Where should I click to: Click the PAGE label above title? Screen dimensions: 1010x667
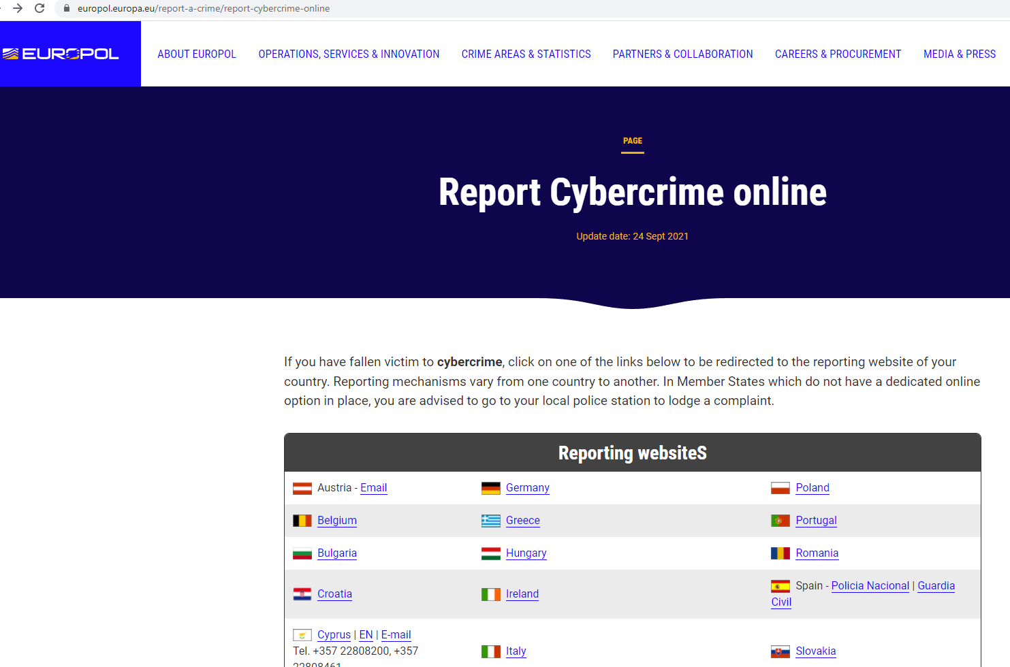point(633,141)
